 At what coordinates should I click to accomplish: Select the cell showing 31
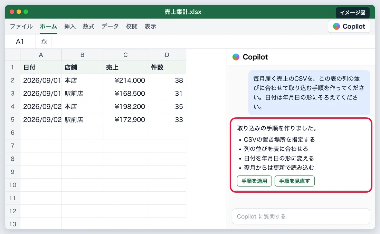coord(167,94)
